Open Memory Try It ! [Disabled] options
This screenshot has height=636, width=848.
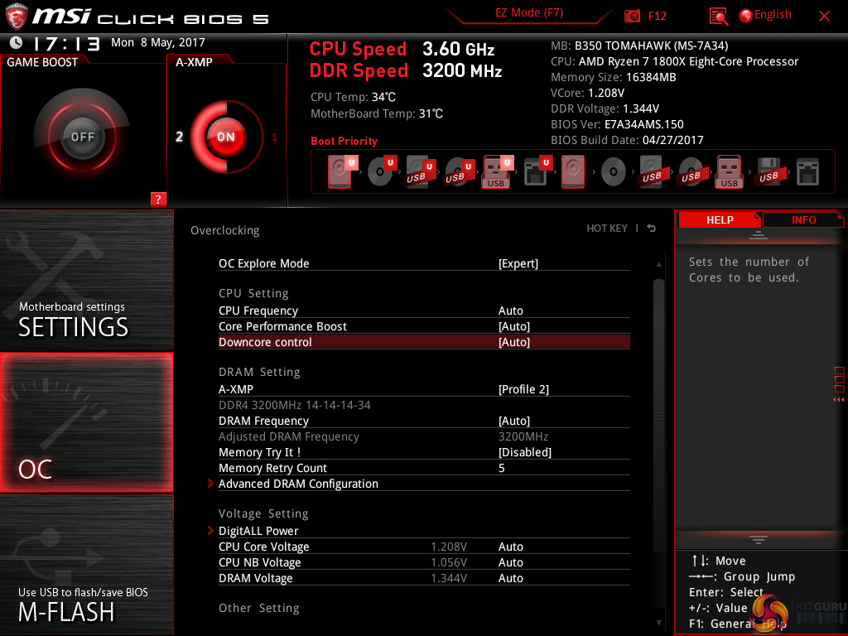(424, 452)
